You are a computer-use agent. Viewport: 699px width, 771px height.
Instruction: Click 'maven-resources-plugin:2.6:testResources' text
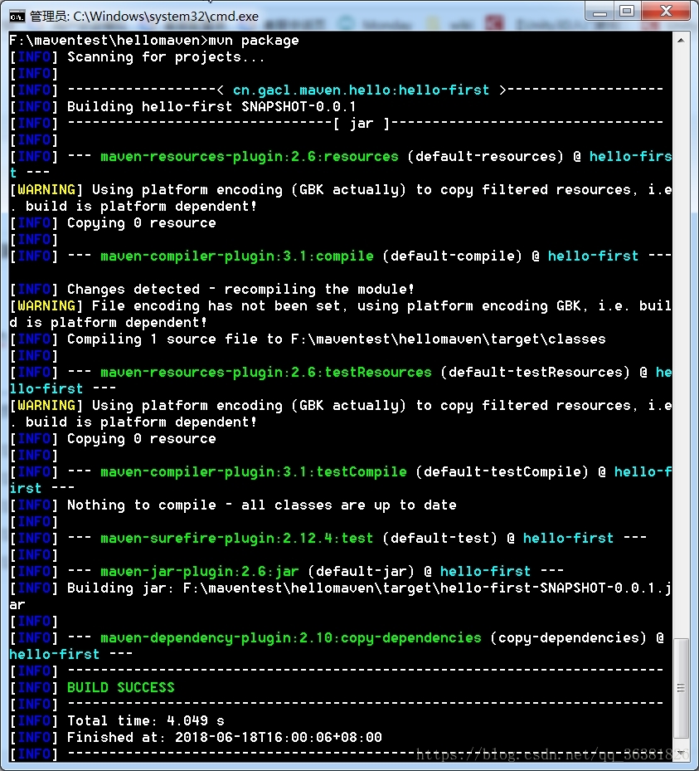(265, 373)
